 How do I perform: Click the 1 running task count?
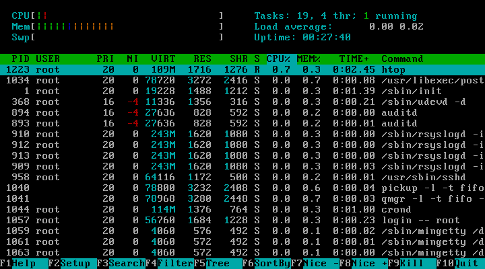(391, 15)
